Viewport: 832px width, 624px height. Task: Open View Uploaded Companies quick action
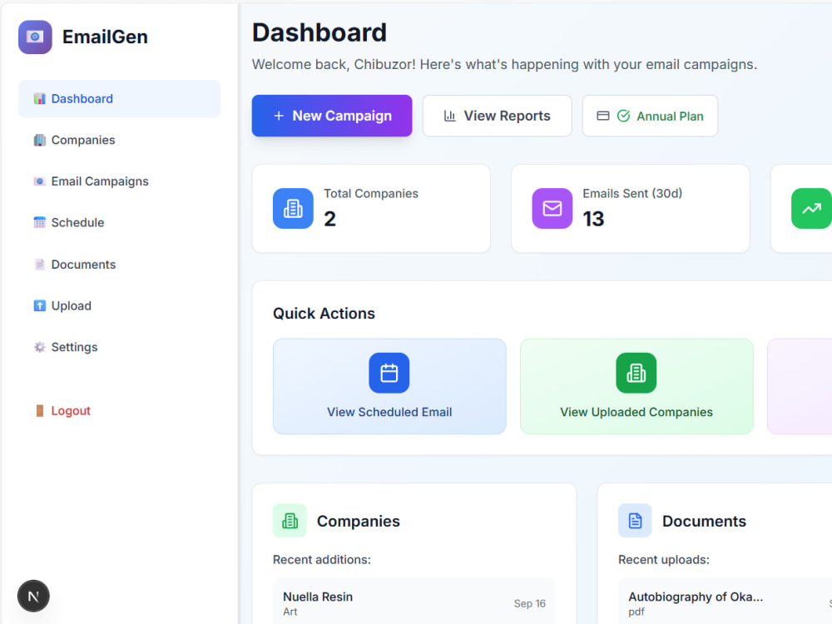[x=636, y=386]
